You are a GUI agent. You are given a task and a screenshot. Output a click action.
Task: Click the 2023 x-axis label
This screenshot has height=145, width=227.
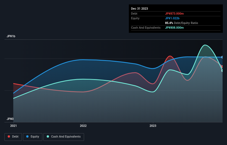point(153,126)
